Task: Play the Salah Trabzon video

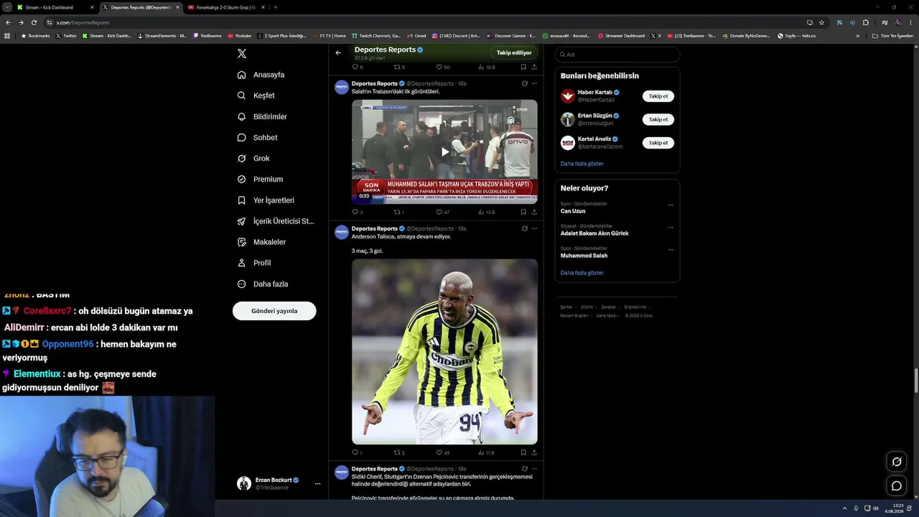Action: point(444,152)
